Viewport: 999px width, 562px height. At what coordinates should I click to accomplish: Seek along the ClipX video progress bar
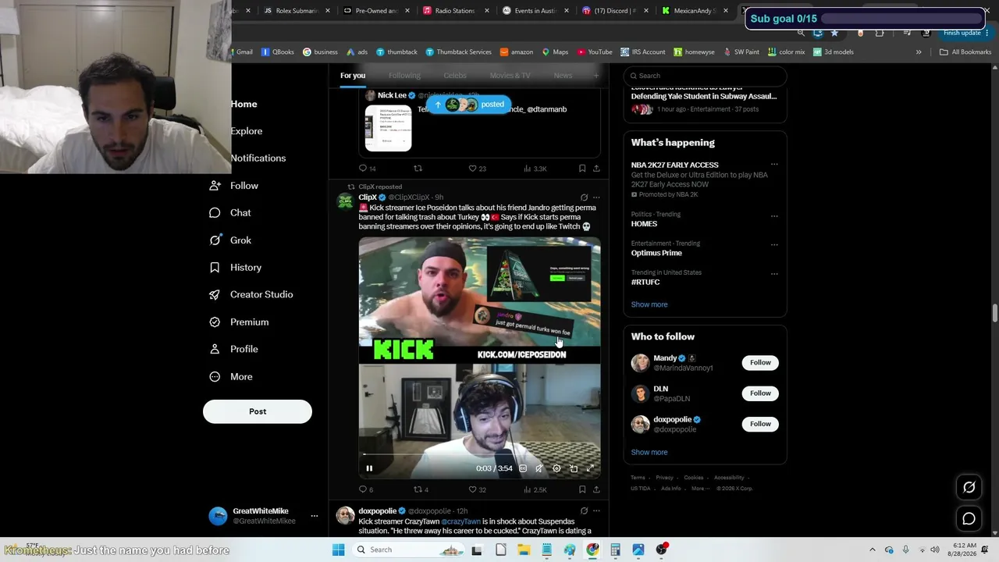pos(479,454)
